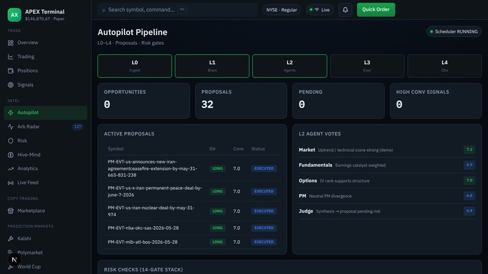This screenshot has height=274, width=488.
Task: Select proposal PM-EVT-us-iran-nuclear-deal row
Action: 193,211
